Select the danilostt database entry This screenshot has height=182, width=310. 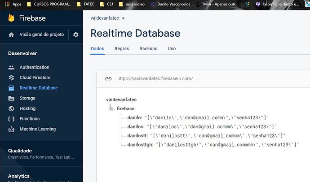[x=138, y=136]
